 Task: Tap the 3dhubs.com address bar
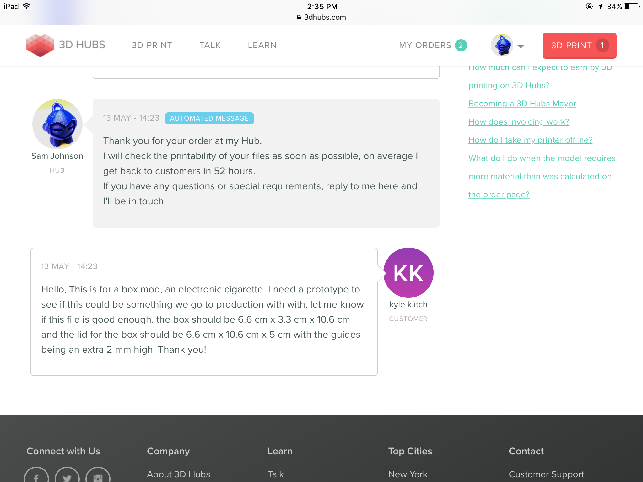pyautogui.click(x=321, y=17)
